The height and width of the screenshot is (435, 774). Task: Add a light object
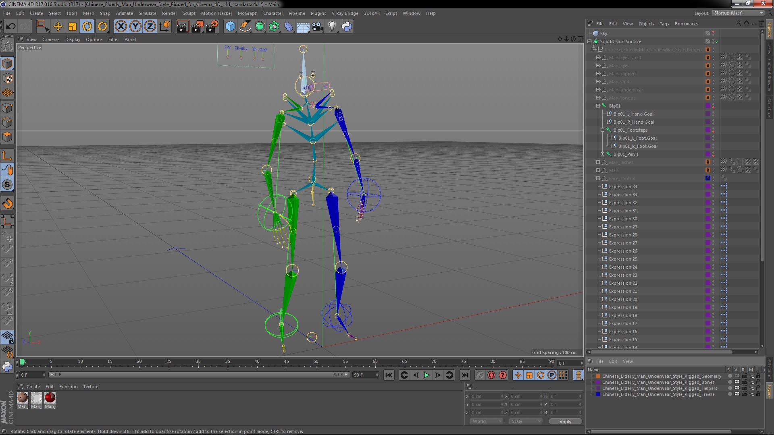coord(332,27)
